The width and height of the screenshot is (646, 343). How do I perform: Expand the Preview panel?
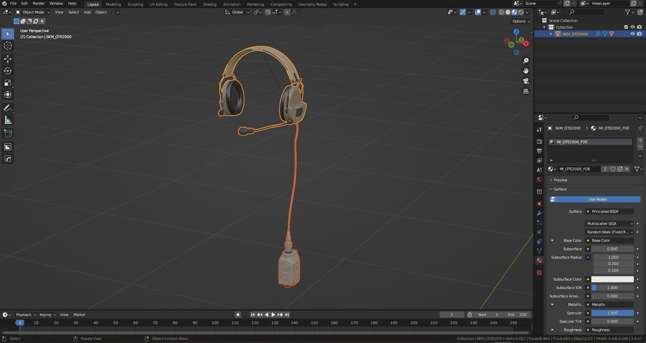[x=560, y=180]
